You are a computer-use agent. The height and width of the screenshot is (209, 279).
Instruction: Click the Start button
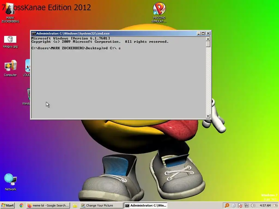(7, 205)
